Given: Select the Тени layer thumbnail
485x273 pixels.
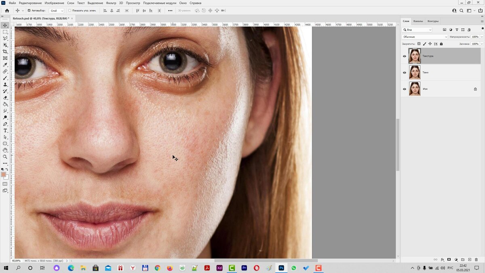Looking at the screenshot, I should (x=415, y=72).
